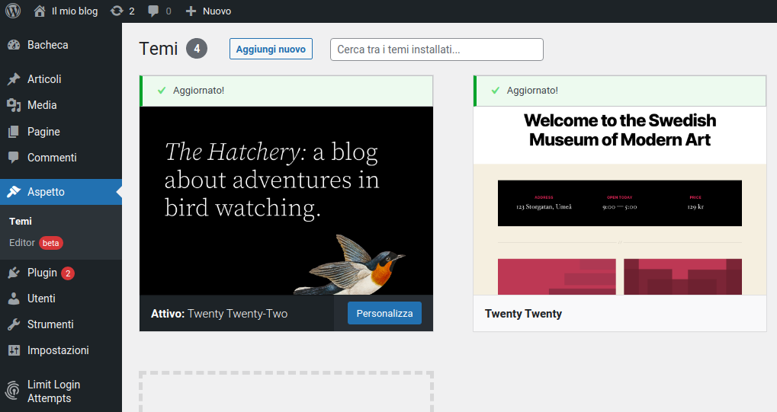777x412 pixels.
Task: Open the updates icon showing 2
Action: 117,11
